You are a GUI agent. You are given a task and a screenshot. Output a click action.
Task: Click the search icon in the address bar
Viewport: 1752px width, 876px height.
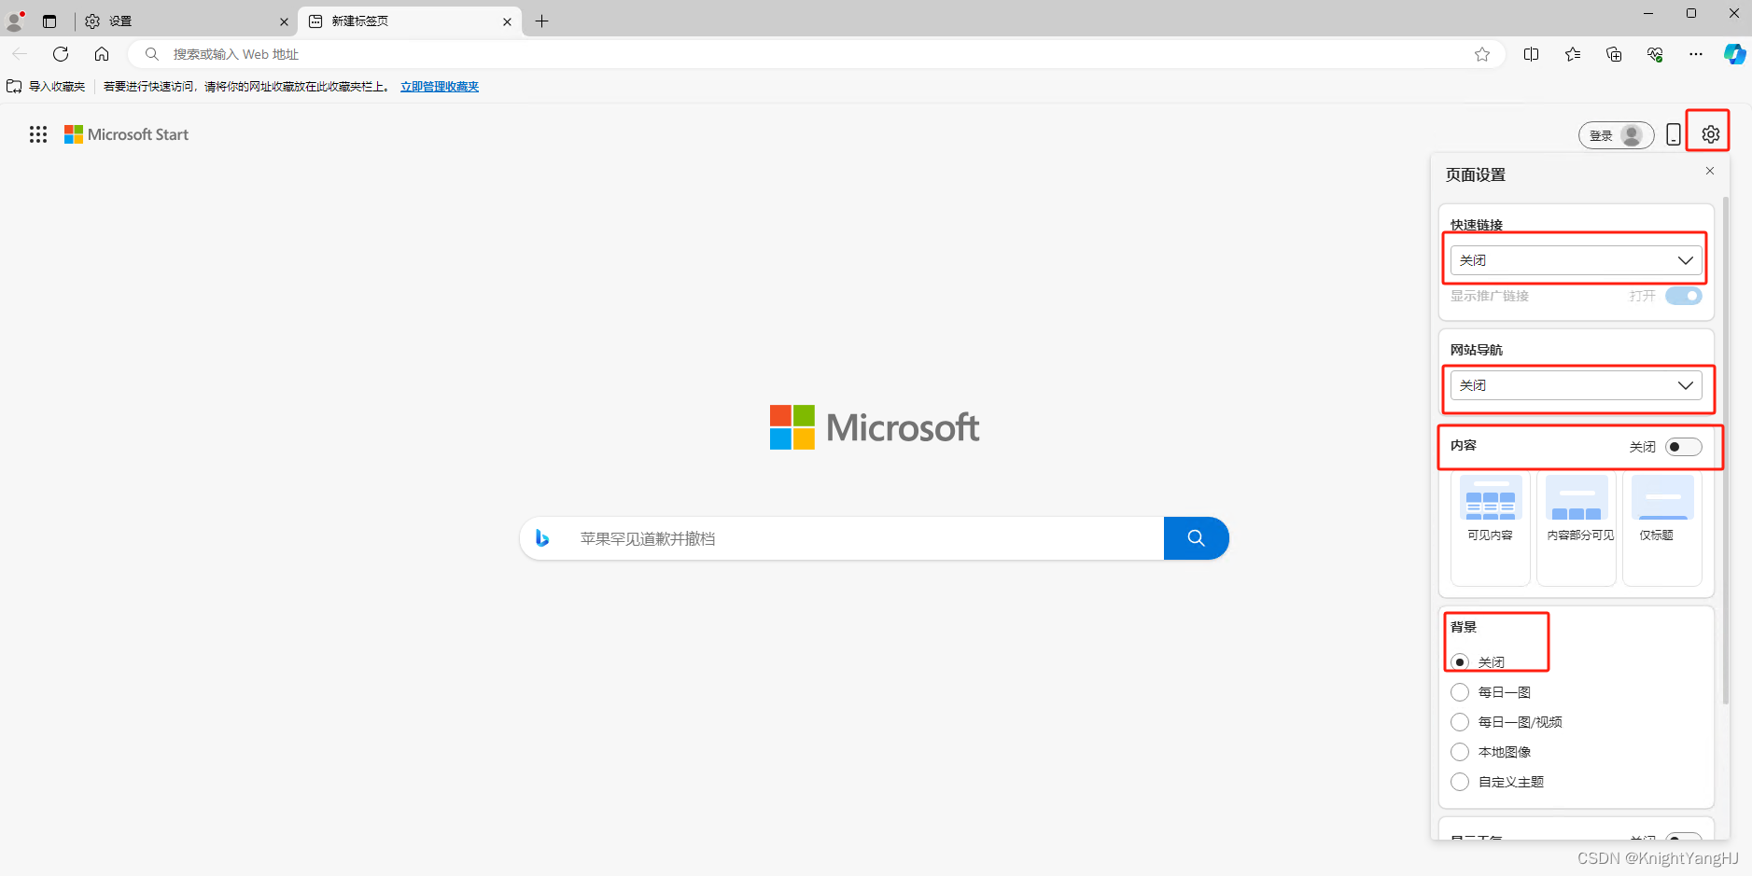coord(152,54)
